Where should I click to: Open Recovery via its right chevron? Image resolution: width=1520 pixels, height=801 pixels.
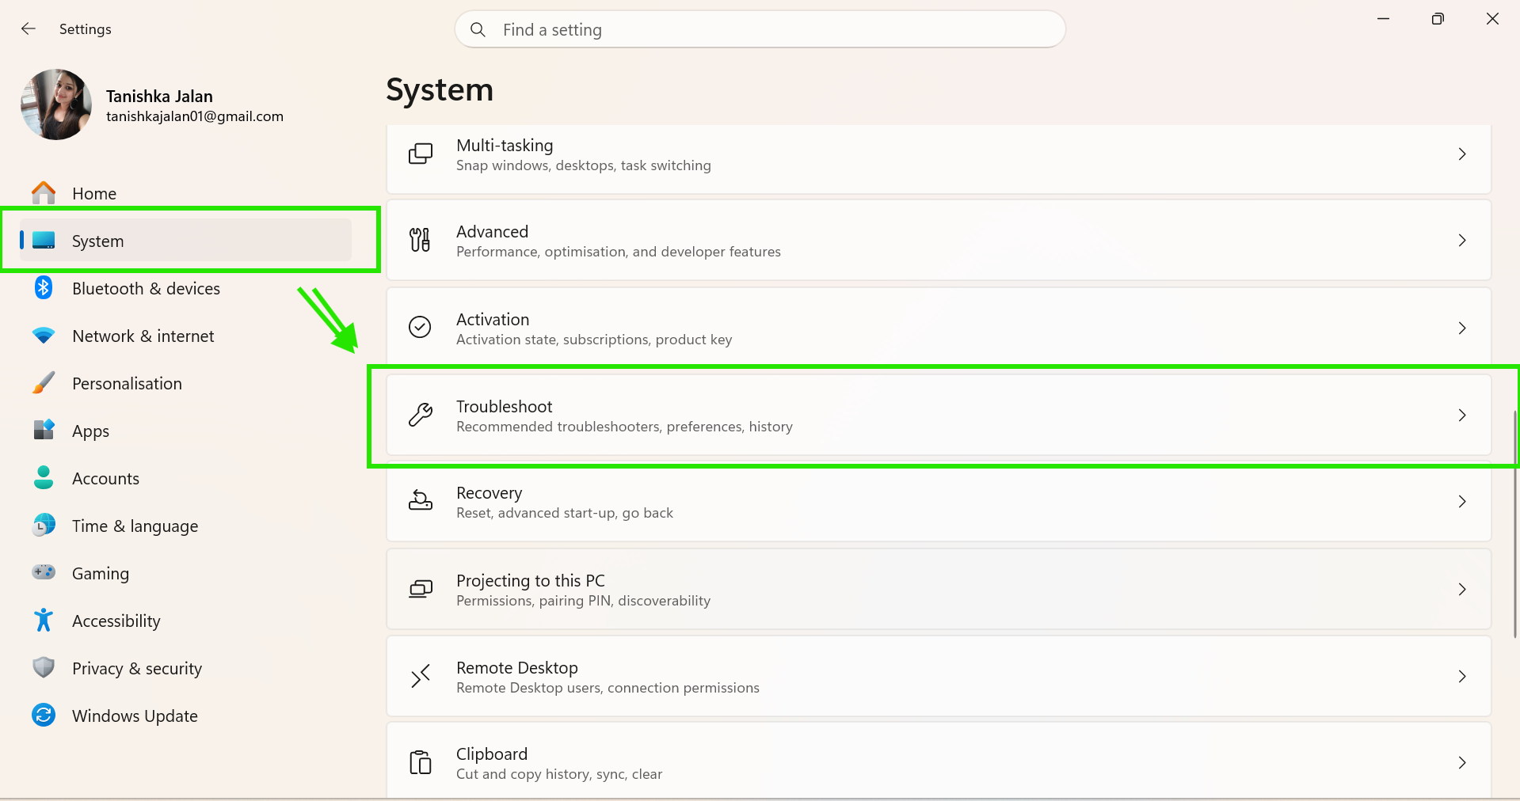tap(1462, 502)
